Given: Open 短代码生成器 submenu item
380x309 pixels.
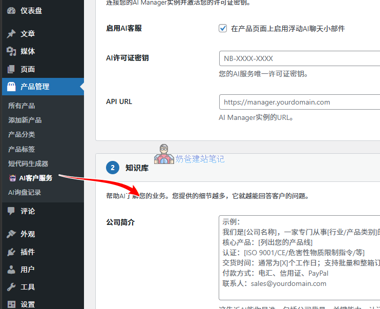Looking at the screenshot, I should coord(28,163).
